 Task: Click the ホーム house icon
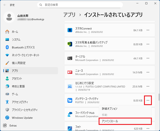7,32
